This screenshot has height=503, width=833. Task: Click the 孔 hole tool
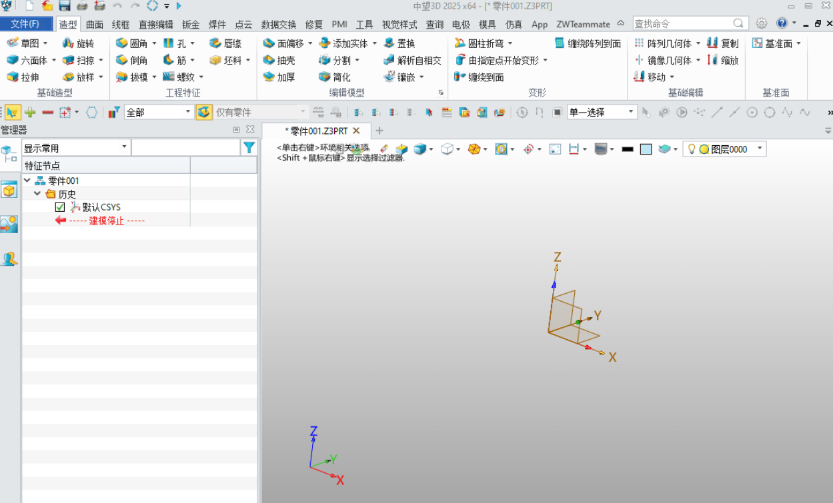pos(175,43)
